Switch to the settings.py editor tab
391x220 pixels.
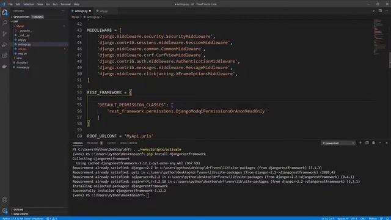tap(81, 11)
